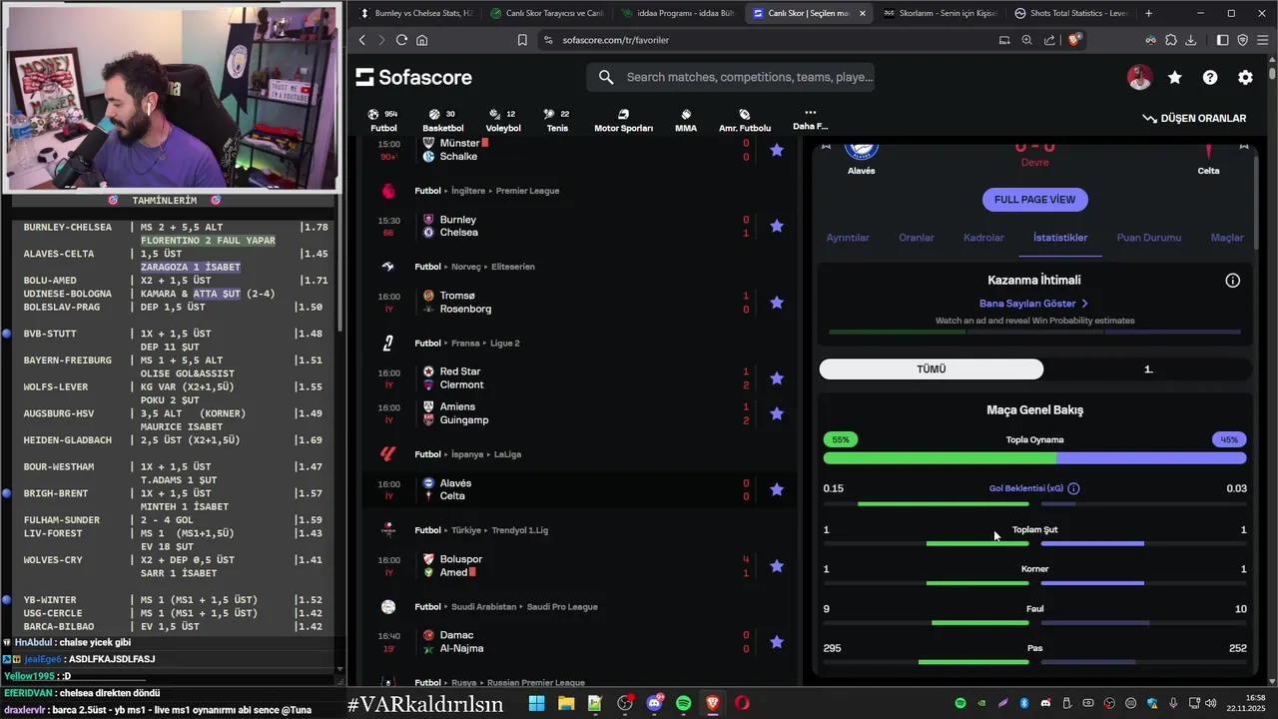Share this page icon in address bar
The width and height of the screenshot is (1278, 719).
[x=1049, y=40]
